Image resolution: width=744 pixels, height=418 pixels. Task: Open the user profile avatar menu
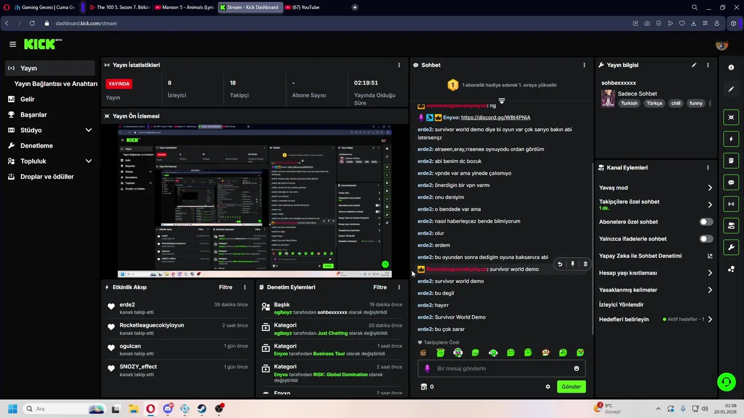[722, 45]
